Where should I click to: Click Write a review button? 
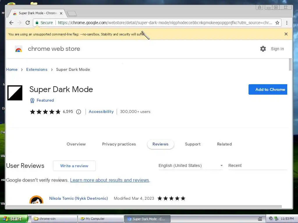[x=74, y=166]
